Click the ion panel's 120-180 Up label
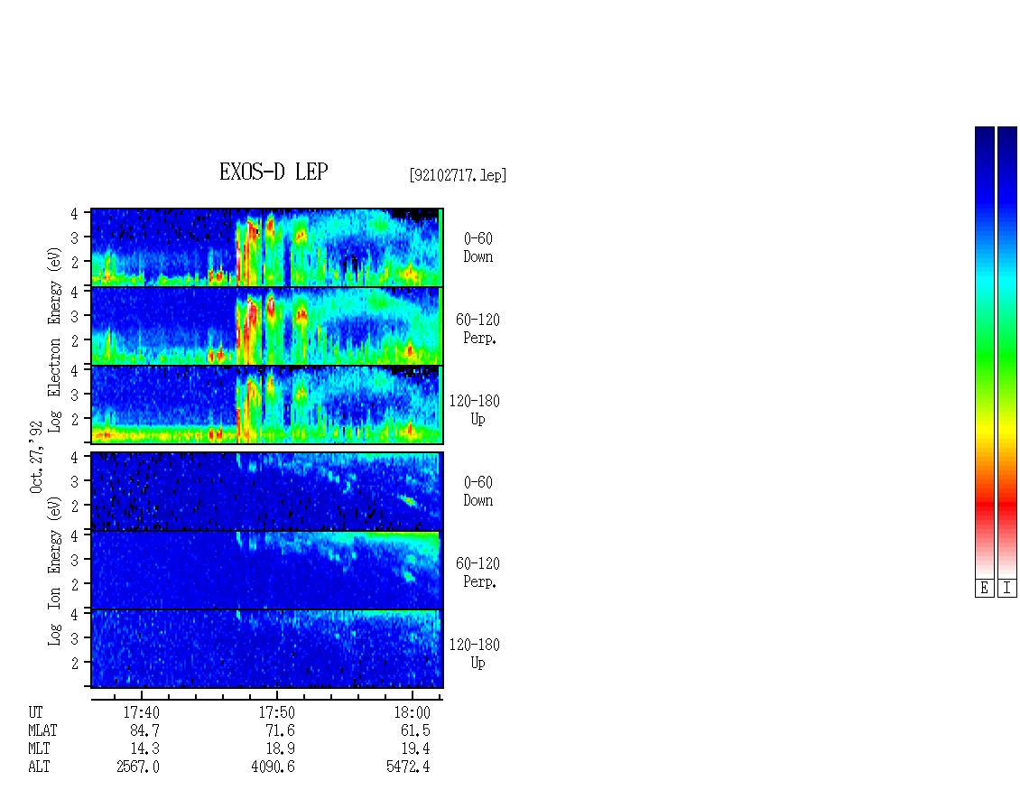The width and height of the screenshot is (1020, 790). pos(475,654)
